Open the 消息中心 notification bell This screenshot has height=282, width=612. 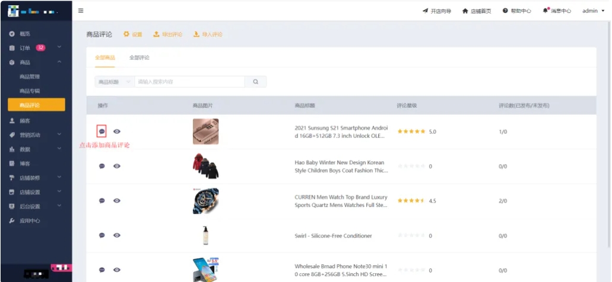point(556,11)
